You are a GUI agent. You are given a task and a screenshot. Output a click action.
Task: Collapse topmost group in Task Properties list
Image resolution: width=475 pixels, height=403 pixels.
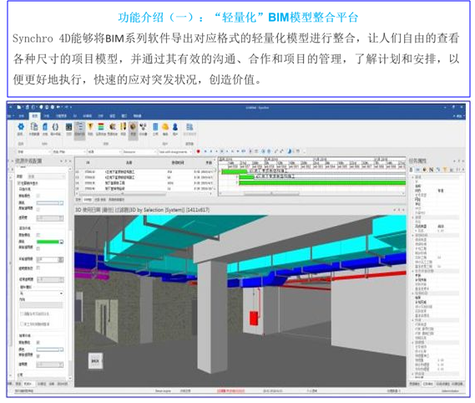click(412, 177)
